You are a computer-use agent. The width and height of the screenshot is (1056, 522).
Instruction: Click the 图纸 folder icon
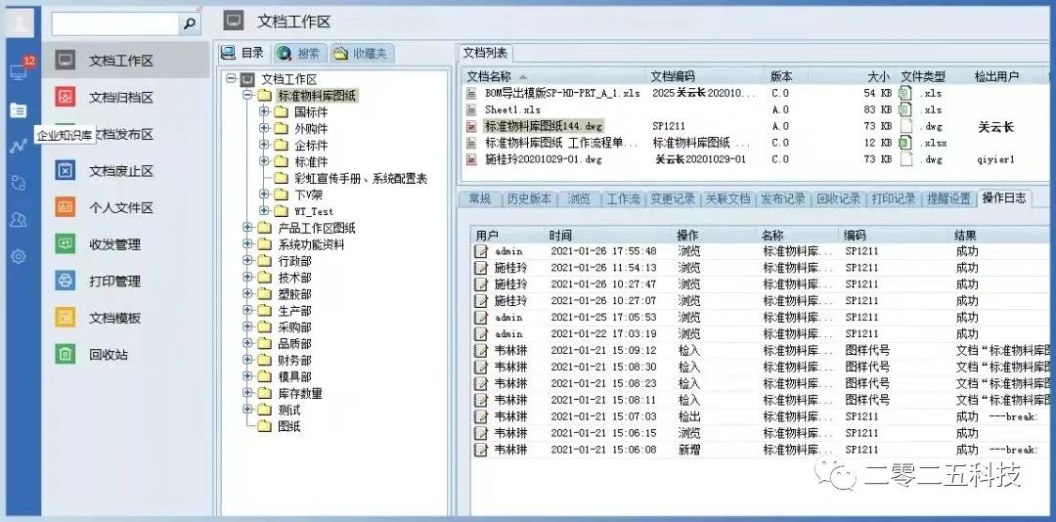(265, 426)
